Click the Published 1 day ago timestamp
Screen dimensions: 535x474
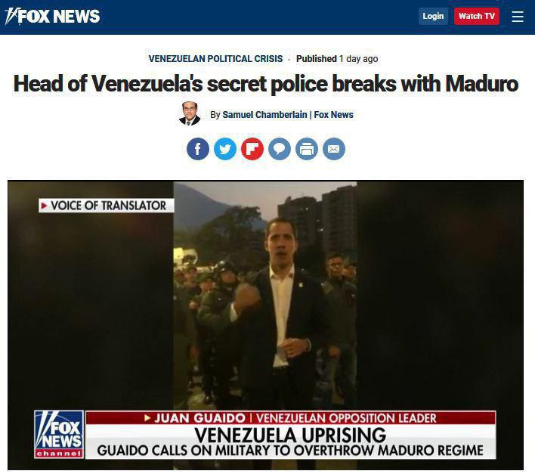point(337,59)
